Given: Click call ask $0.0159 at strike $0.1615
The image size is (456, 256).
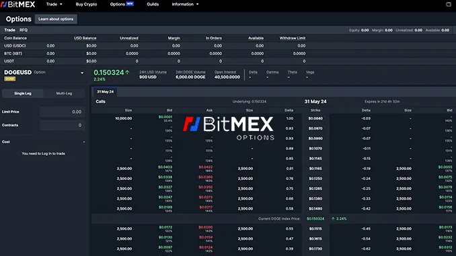Looking at the screenshot, I should click(206, 237).
